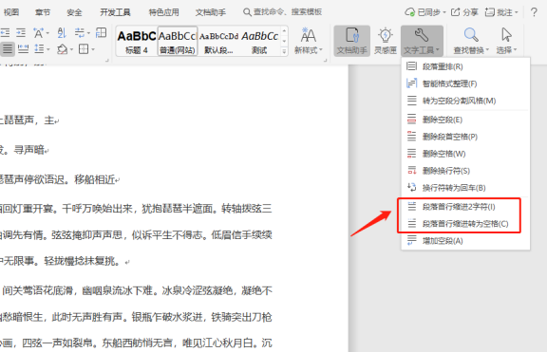Screen dimensions: 547x352
Task: Click the borders icon
Action: tap(84, 49)
